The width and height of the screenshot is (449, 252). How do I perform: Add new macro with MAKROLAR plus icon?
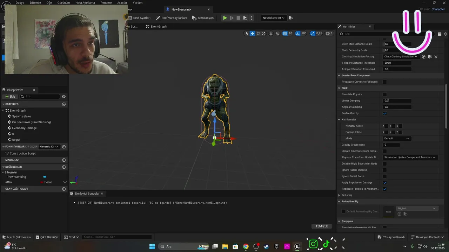point(64,160)
